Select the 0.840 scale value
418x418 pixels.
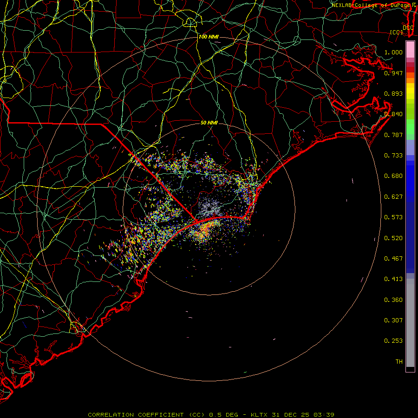tap(393, 114)
